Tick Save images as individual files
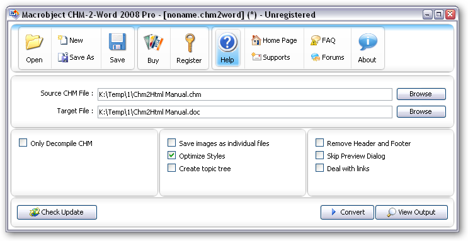Screen dimensions: 468x241 coord(171,143)
